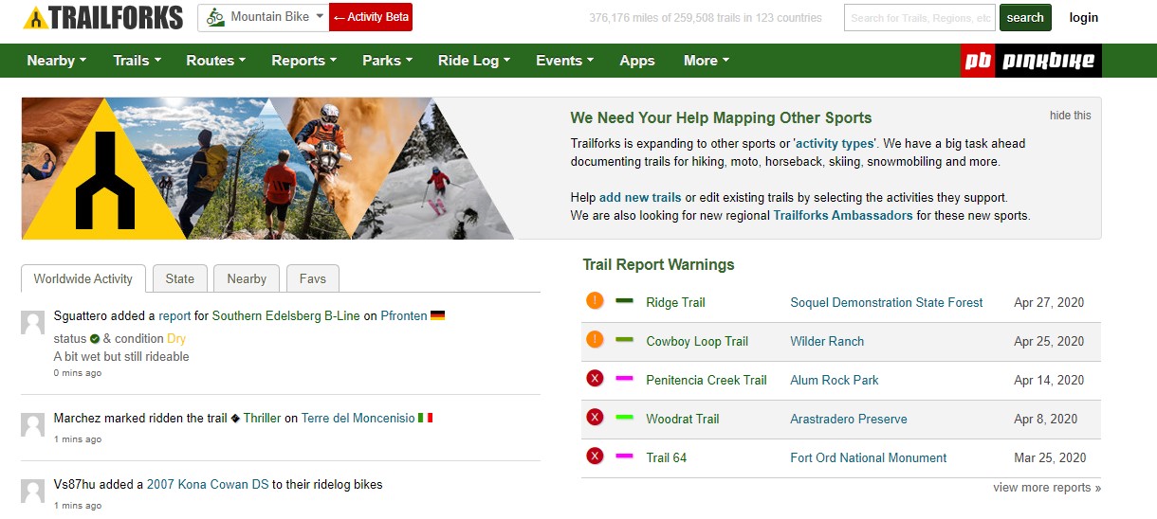Viewport: 1157px width, 519px height.
Task: Expand the Parks menu
Action: [387, 61]
